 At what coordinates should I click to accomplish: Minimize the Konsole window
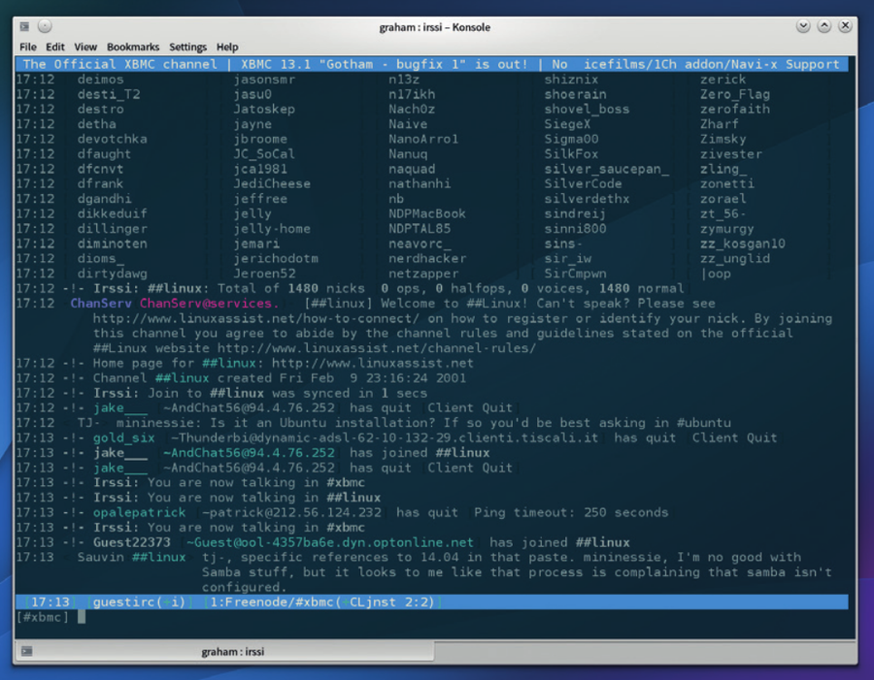pyautogui.click(x=803, y=26)
